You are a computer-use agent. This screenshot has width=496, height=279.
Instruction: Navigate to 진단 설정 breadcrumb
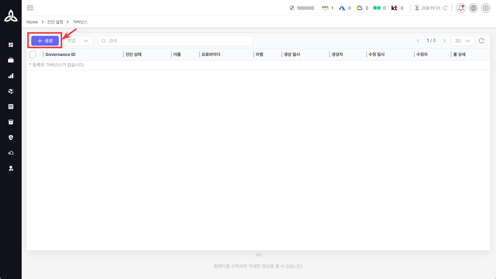click(x=55, y=22)
